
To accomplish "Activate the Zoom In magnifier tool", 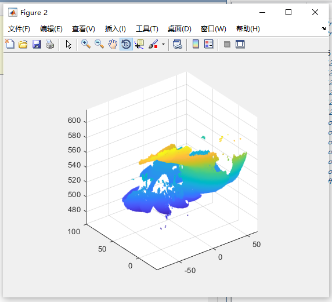I will 86,44.
